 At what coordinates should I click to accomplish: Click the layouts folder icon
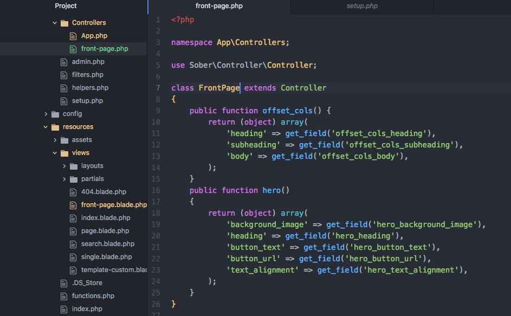point(74,166)
